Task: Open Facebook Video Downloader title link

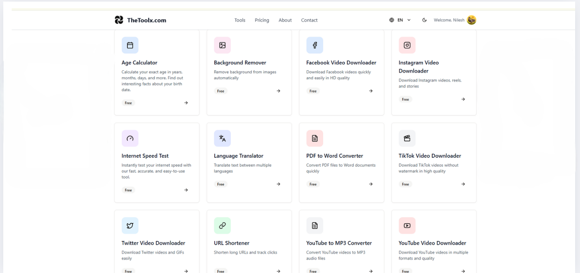Action: click(x=341, y=63)
